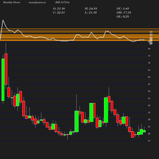Click the indicator panel label 50
Image resolution: width=159 pixels, height=159 pixels.
point(151,32)
